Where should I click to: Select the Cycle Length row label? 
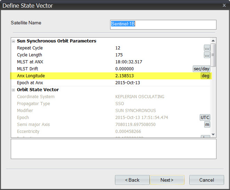[30, 55]
